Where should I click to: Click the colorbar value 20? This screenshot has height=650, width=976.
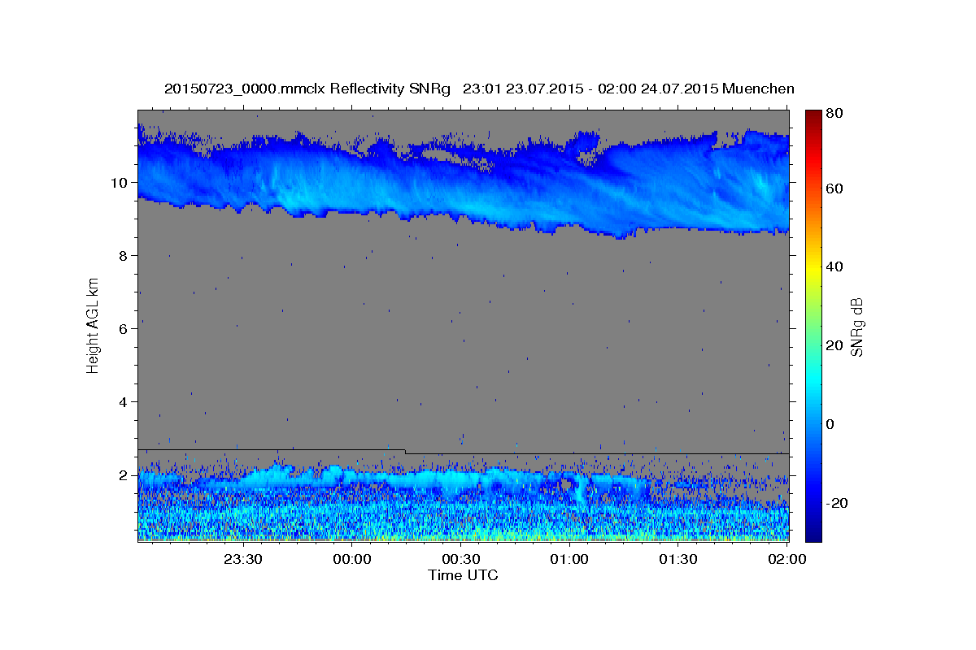pos(834,345)
